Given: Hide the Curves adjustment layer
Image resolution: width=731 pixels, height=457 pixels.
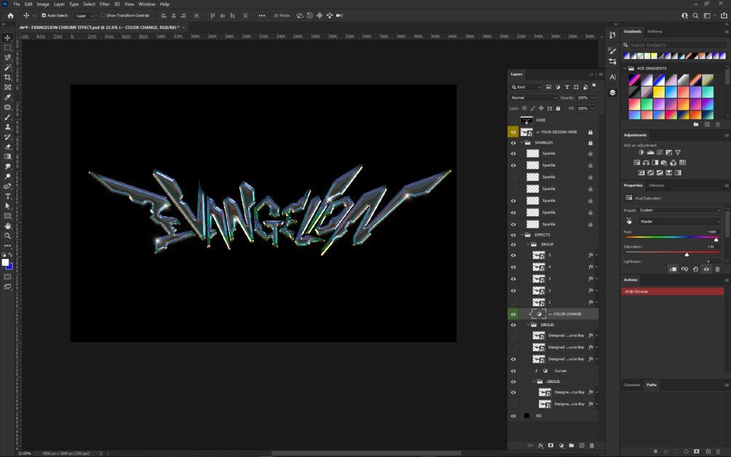Looking at the screenshot, I should [514, 370].
